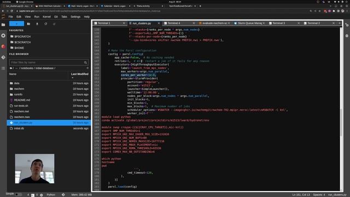The width and height of the screenshot is (350, 197).
Task: Open the Run menu
Action: point(37,17)
